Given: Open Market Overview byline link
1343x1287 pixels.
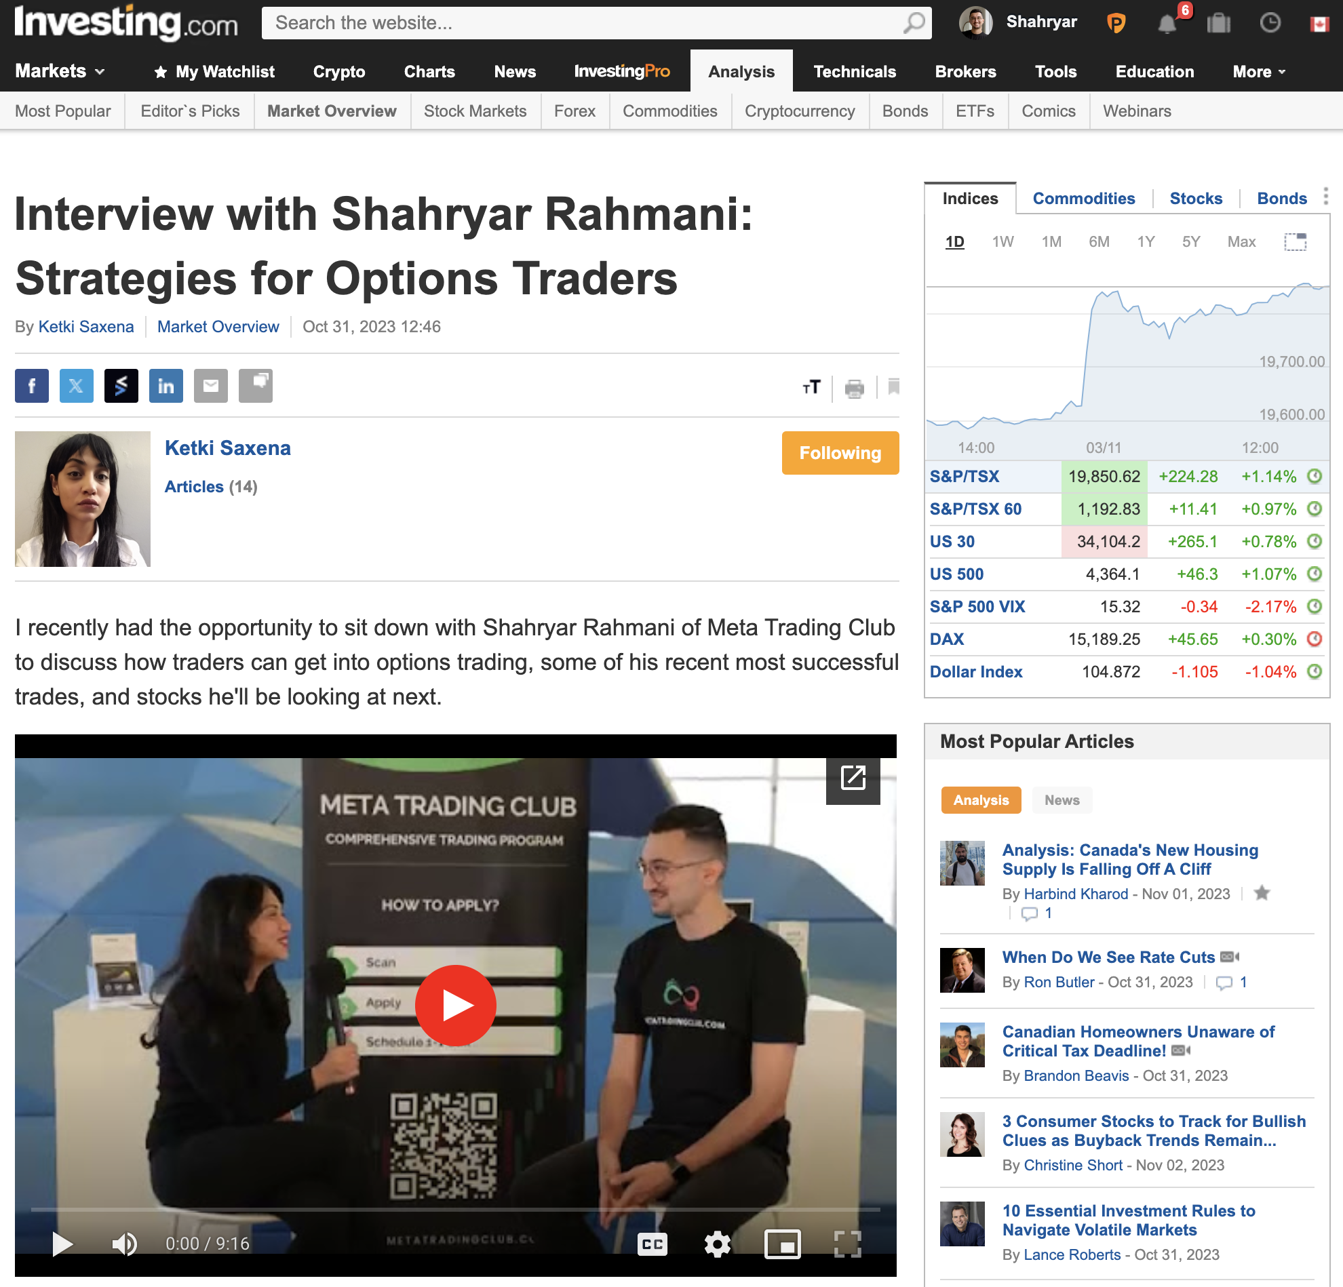Looking at the screenshot, I should 218,327.
